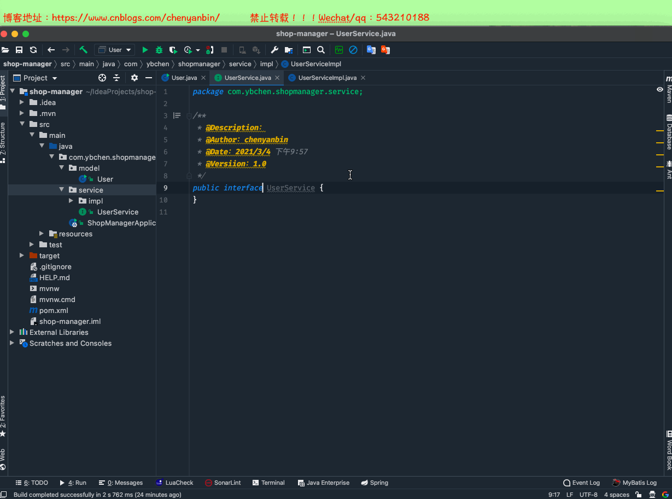This screenshot has height=499, width=672.
Task: Click the blue Google Translate icon
Action: pyautogui.click(x=371, y=50)
